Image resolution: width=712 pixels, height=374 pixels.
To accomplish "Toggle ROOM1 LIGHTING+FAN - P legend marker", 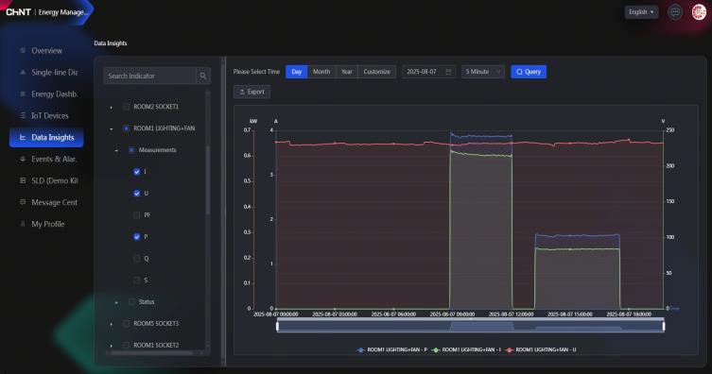I will pyautogui.click(x=360, y=350).
